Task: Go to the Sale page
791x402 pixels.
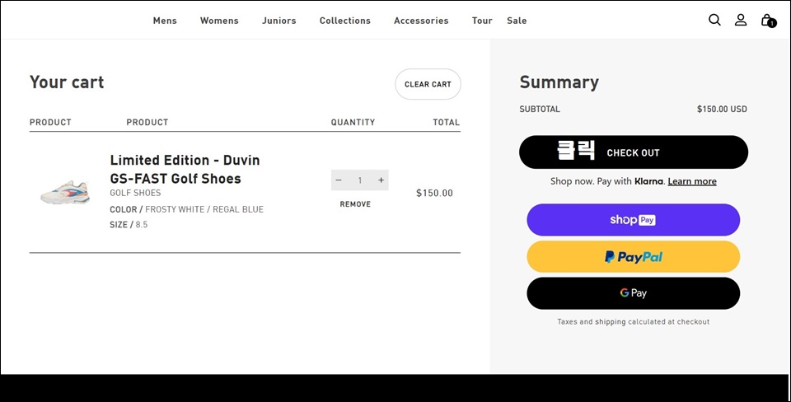Action: click(x=517, y=21)
